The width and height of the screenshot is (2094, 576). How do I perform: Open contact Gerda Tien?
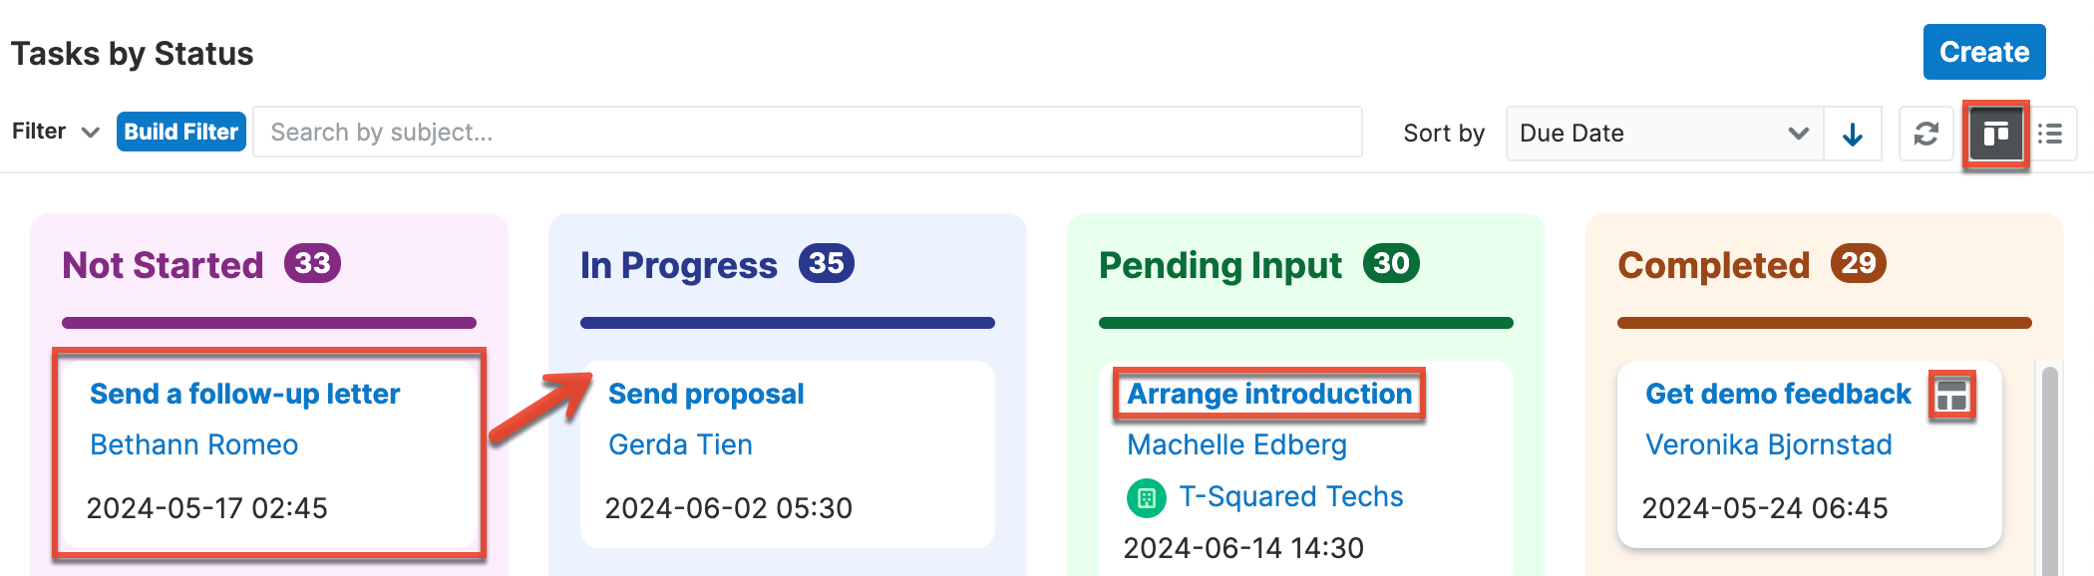[x=680, y=444]
